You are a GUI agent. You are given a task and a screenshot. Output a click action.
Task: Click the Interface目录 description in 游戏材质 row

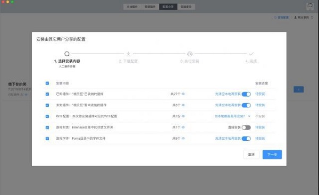click(93, 128)
